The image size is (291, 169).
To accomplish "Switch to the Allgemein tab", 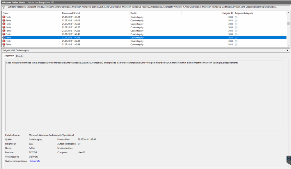I will click(x=9, y=56).
